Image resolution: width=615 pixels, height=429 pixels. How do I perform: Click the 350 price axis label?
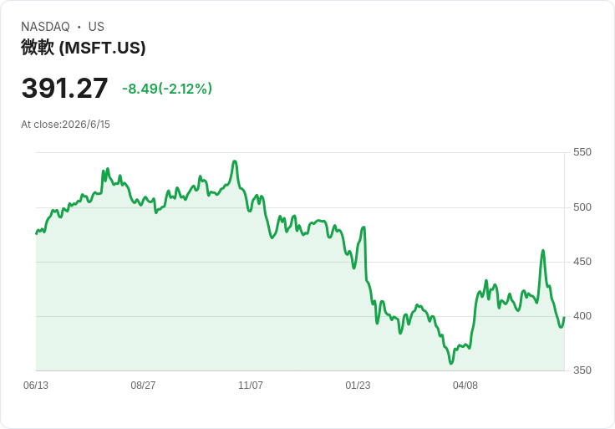(582, 370)
